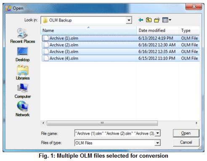Click file icon of Archive (2).olm
207x161 pixels.
pyautogui.click(x=46, y=45)
